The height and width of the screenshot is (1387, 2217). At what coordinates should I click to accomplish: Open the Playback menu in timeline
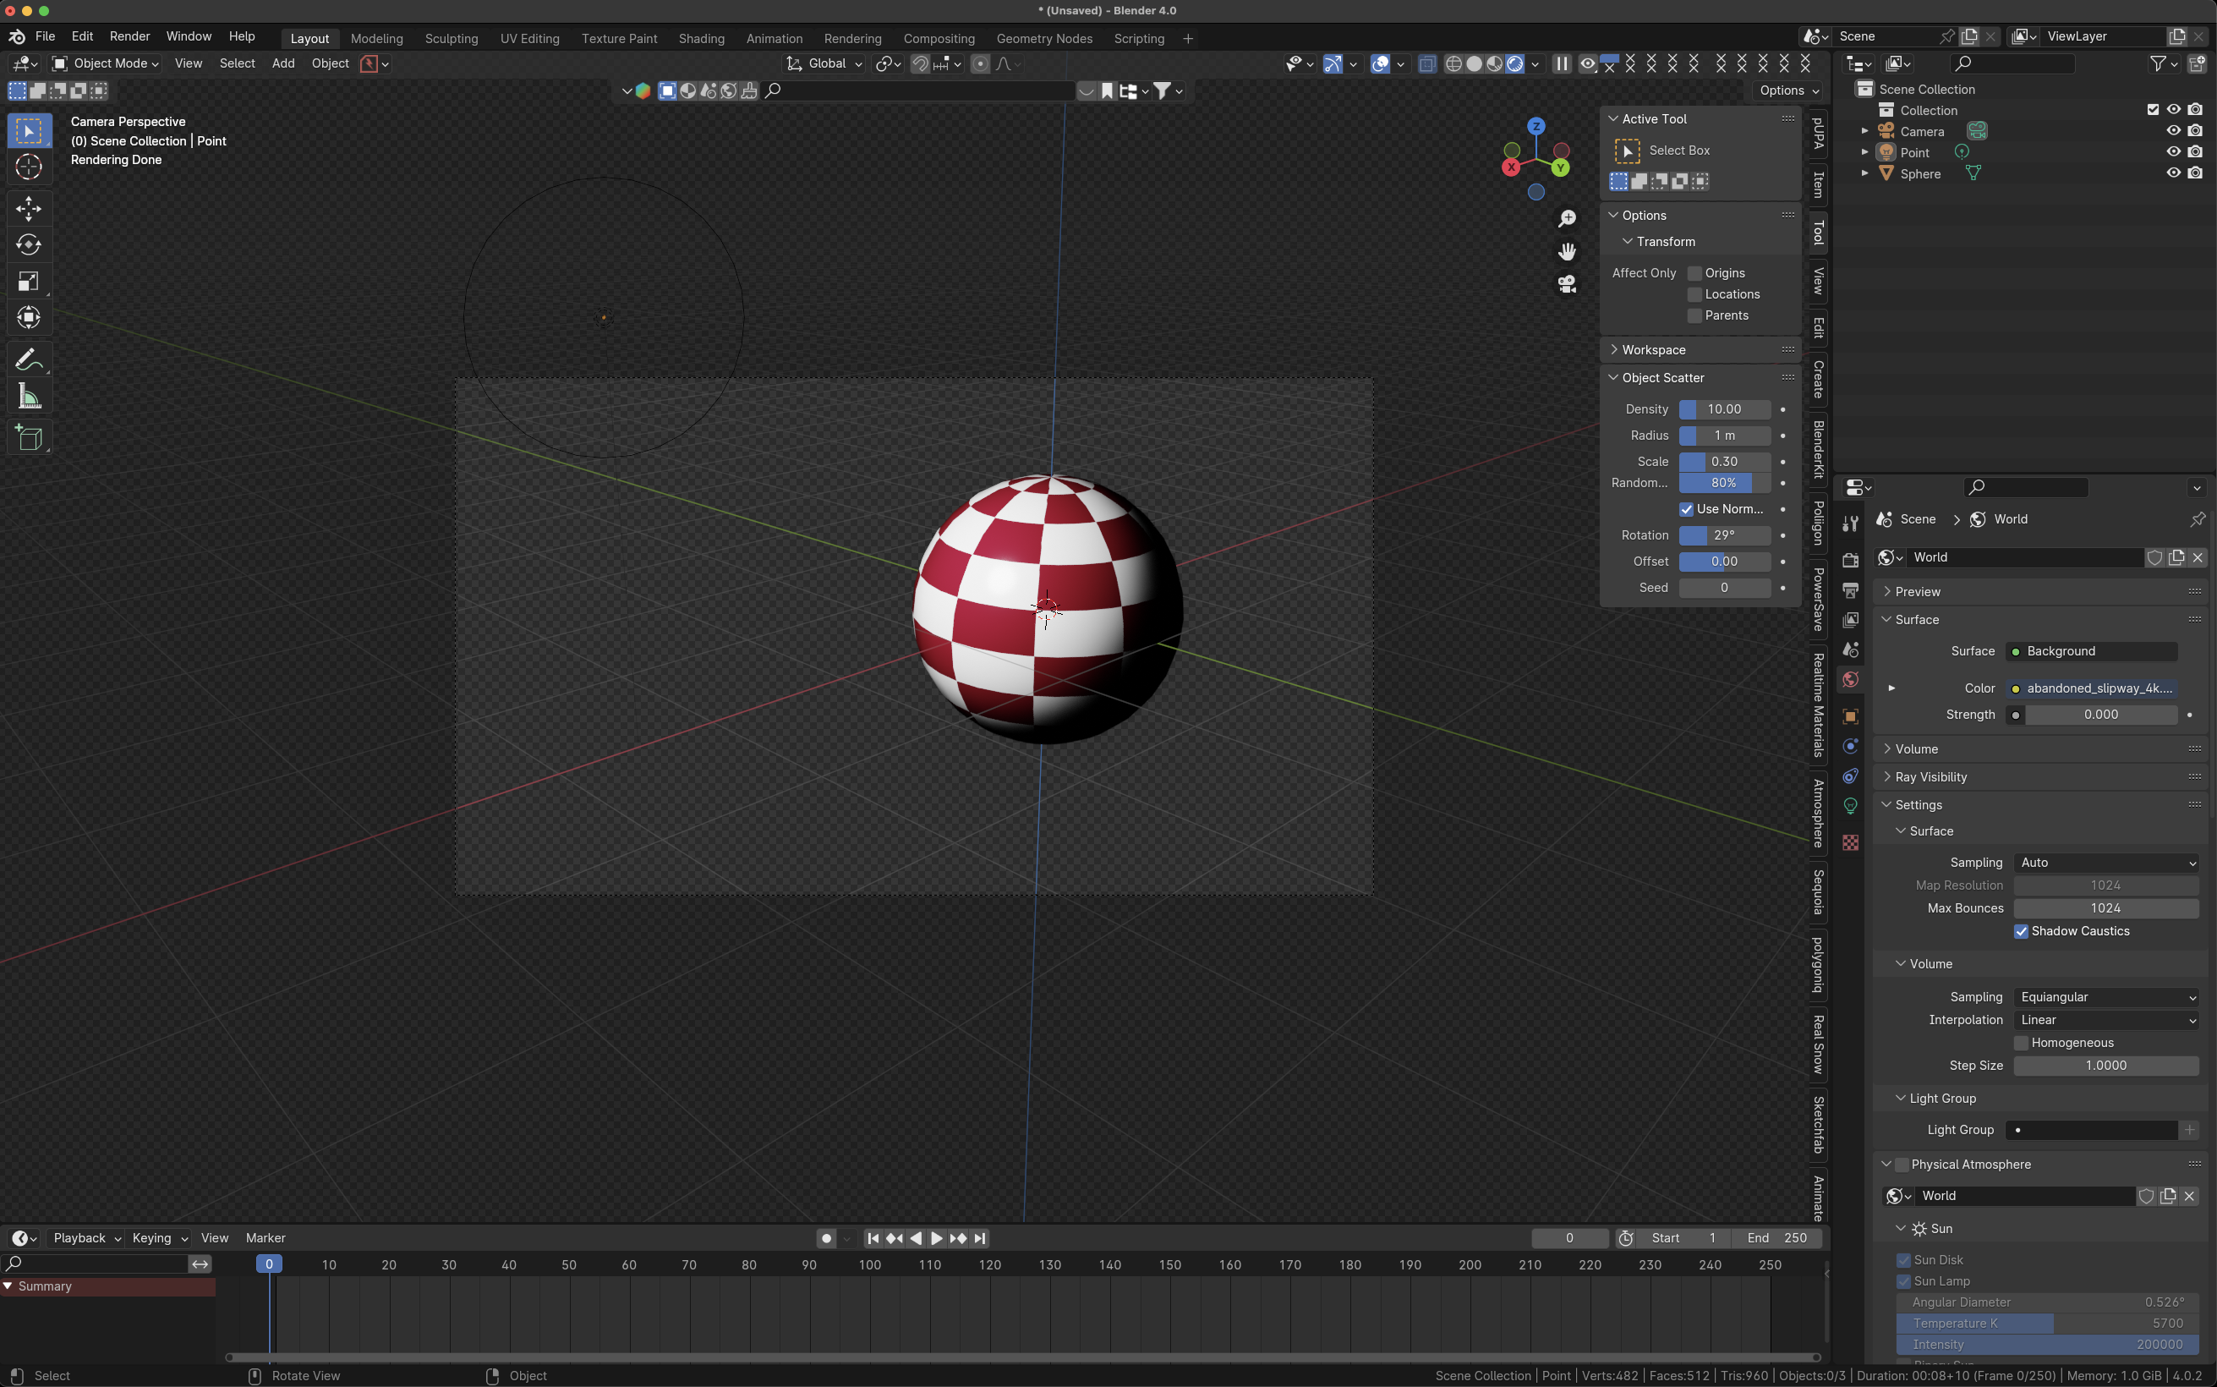pos(87,1238)
